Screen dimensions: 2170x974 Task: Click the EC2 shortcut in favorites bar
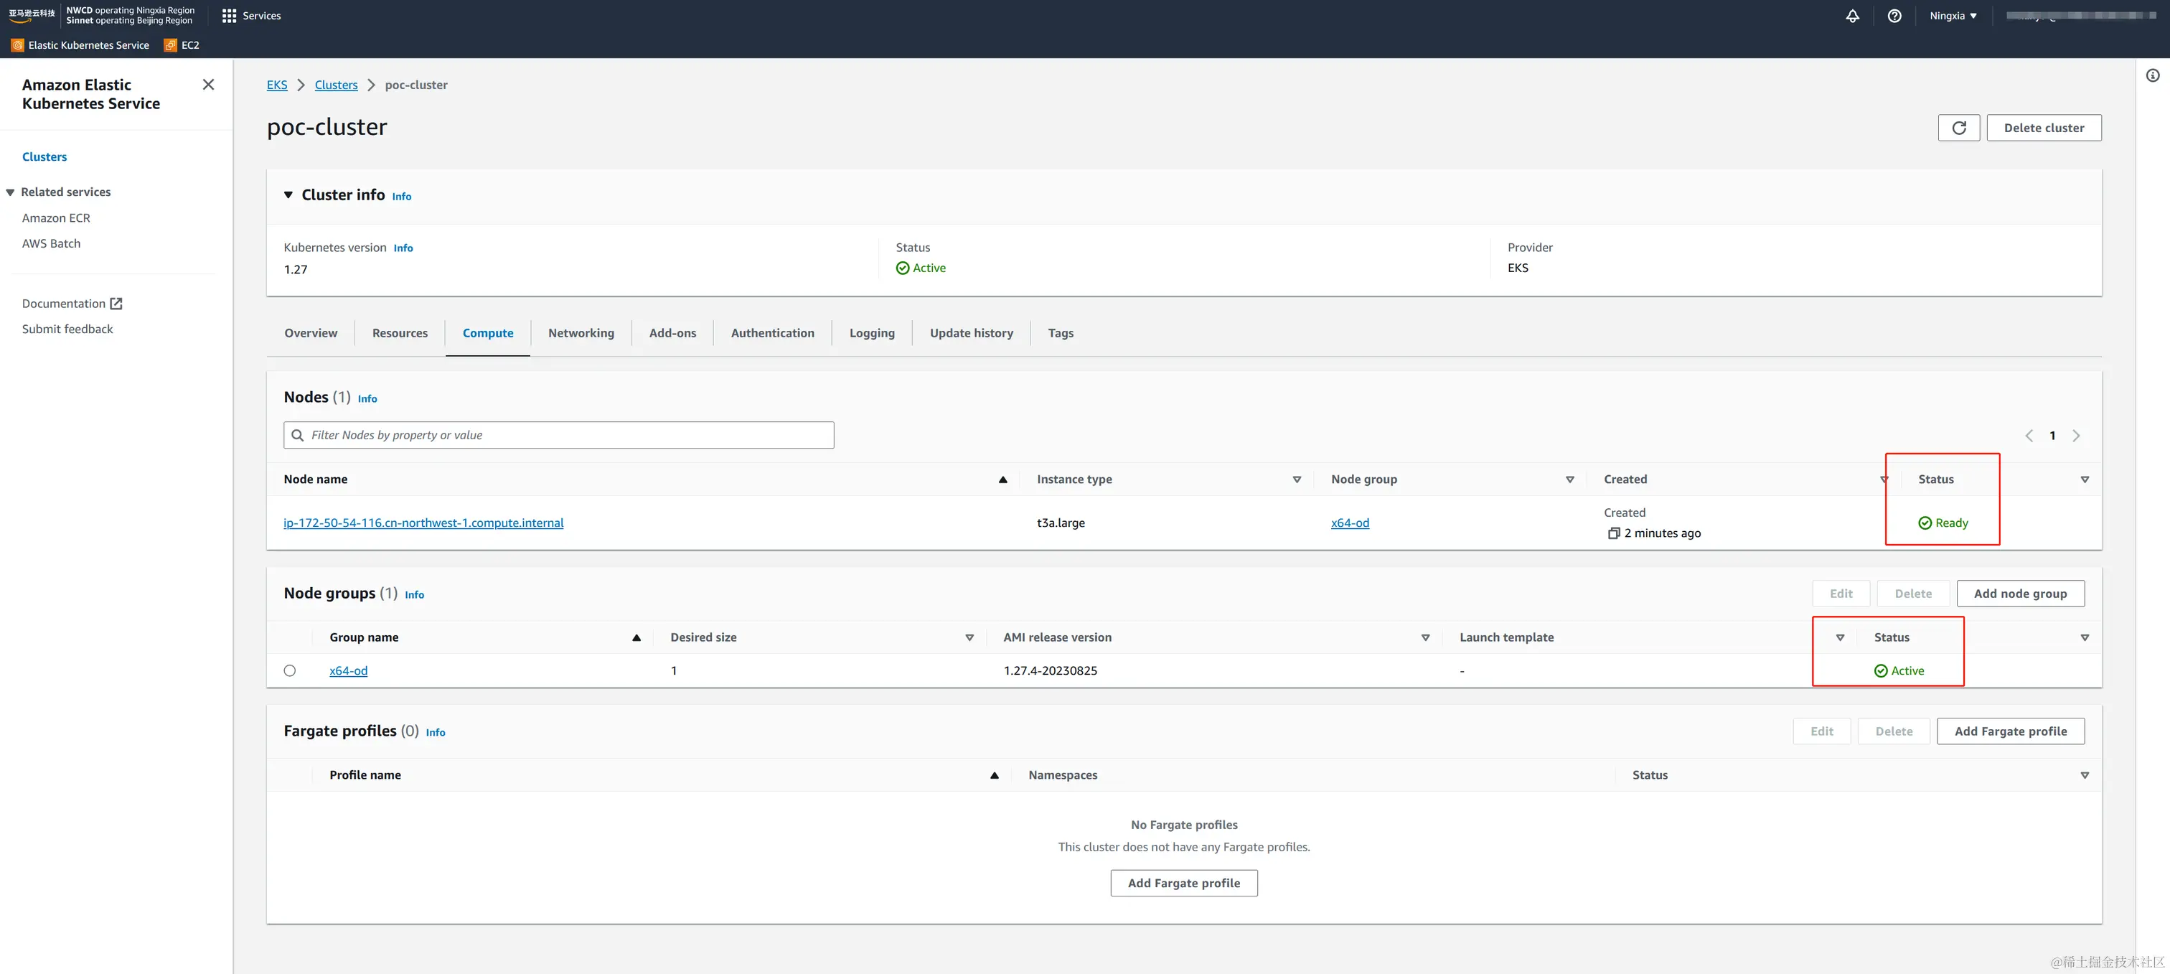182,45
